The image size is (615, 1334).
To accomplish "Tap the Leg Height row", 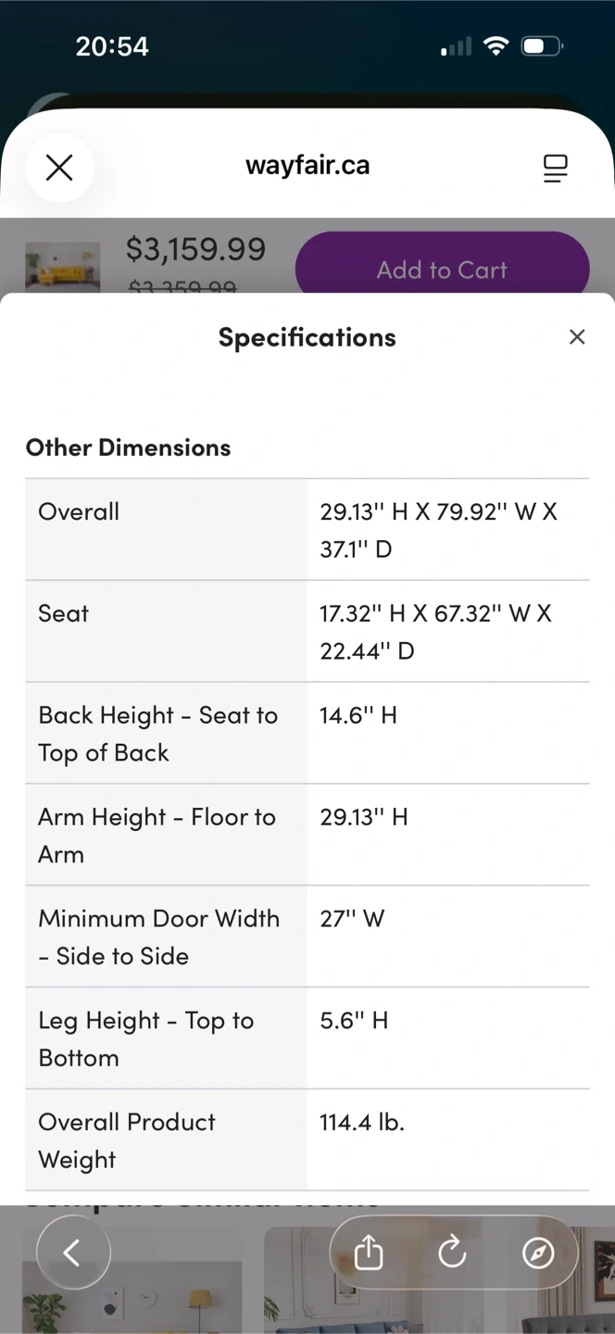I will point(307,1038).
